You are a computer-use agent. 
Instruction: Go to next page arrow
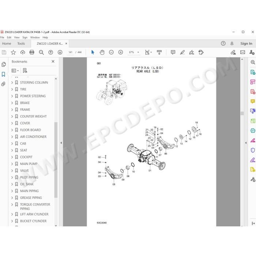click(x=60, y=52)
